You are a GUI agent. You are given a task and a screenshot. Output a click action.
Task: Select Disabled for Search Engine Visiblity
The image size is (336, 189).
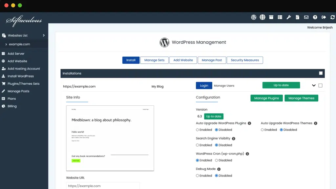pos(217,145)
